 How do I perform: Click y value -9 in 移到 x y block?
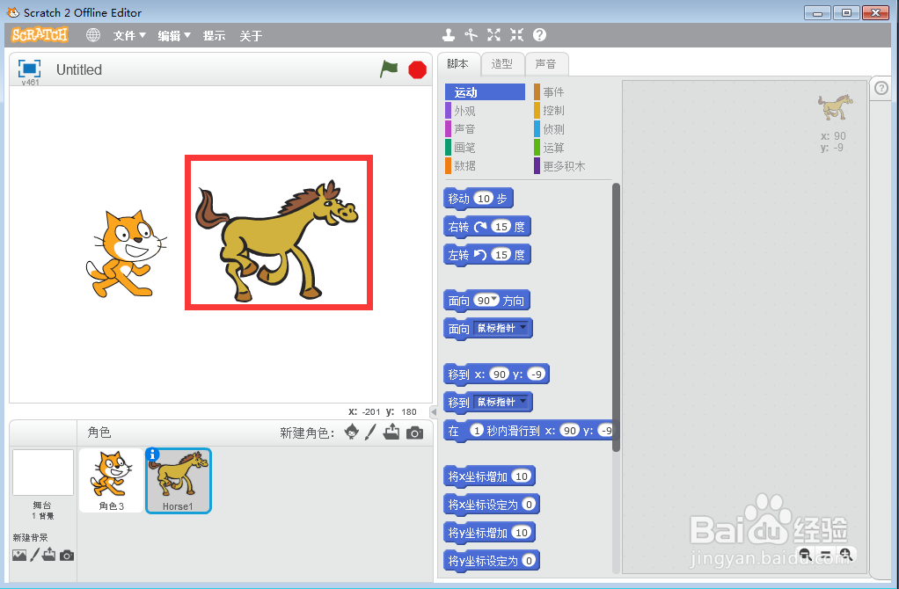(536, 374)
